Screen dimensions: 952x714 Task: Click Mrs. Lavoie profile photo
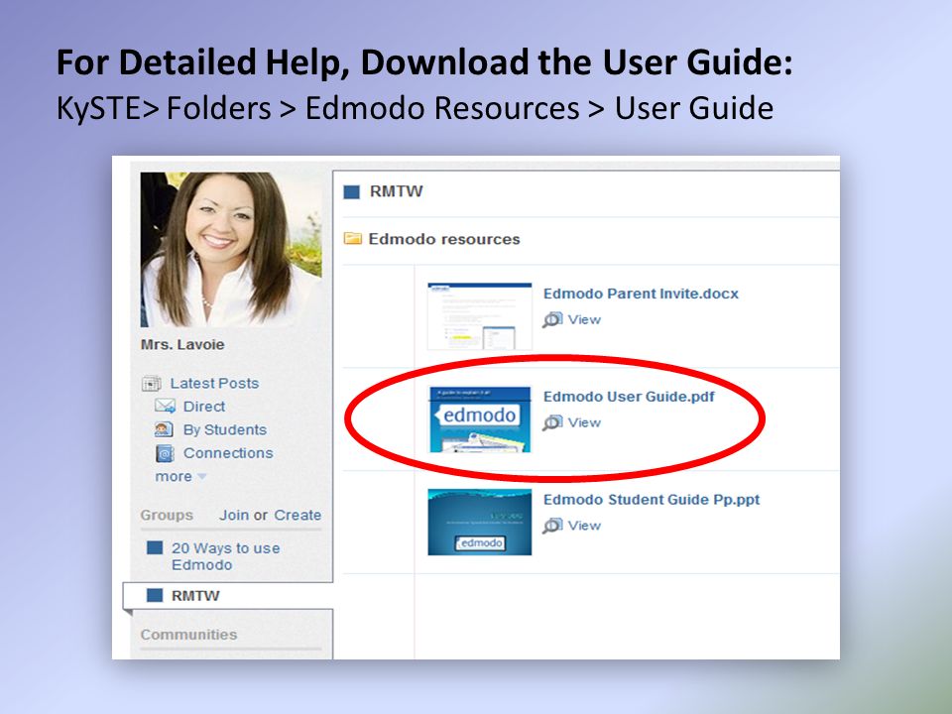[x=231, y=250]
